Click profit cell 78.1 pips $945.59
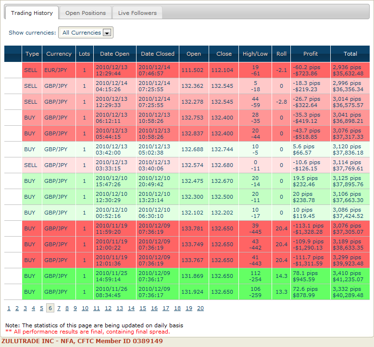This screenshot has height=347, width=374. click(311, 276)
